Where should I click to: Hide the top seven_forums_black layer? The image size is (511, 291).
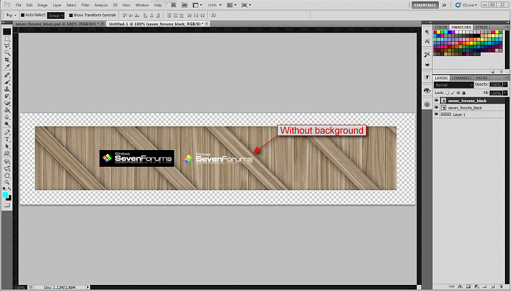(x=436, y=101)
